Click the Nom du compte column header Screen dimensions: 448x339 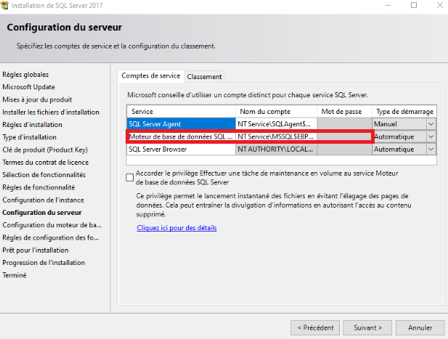click(x=277, y=111)
